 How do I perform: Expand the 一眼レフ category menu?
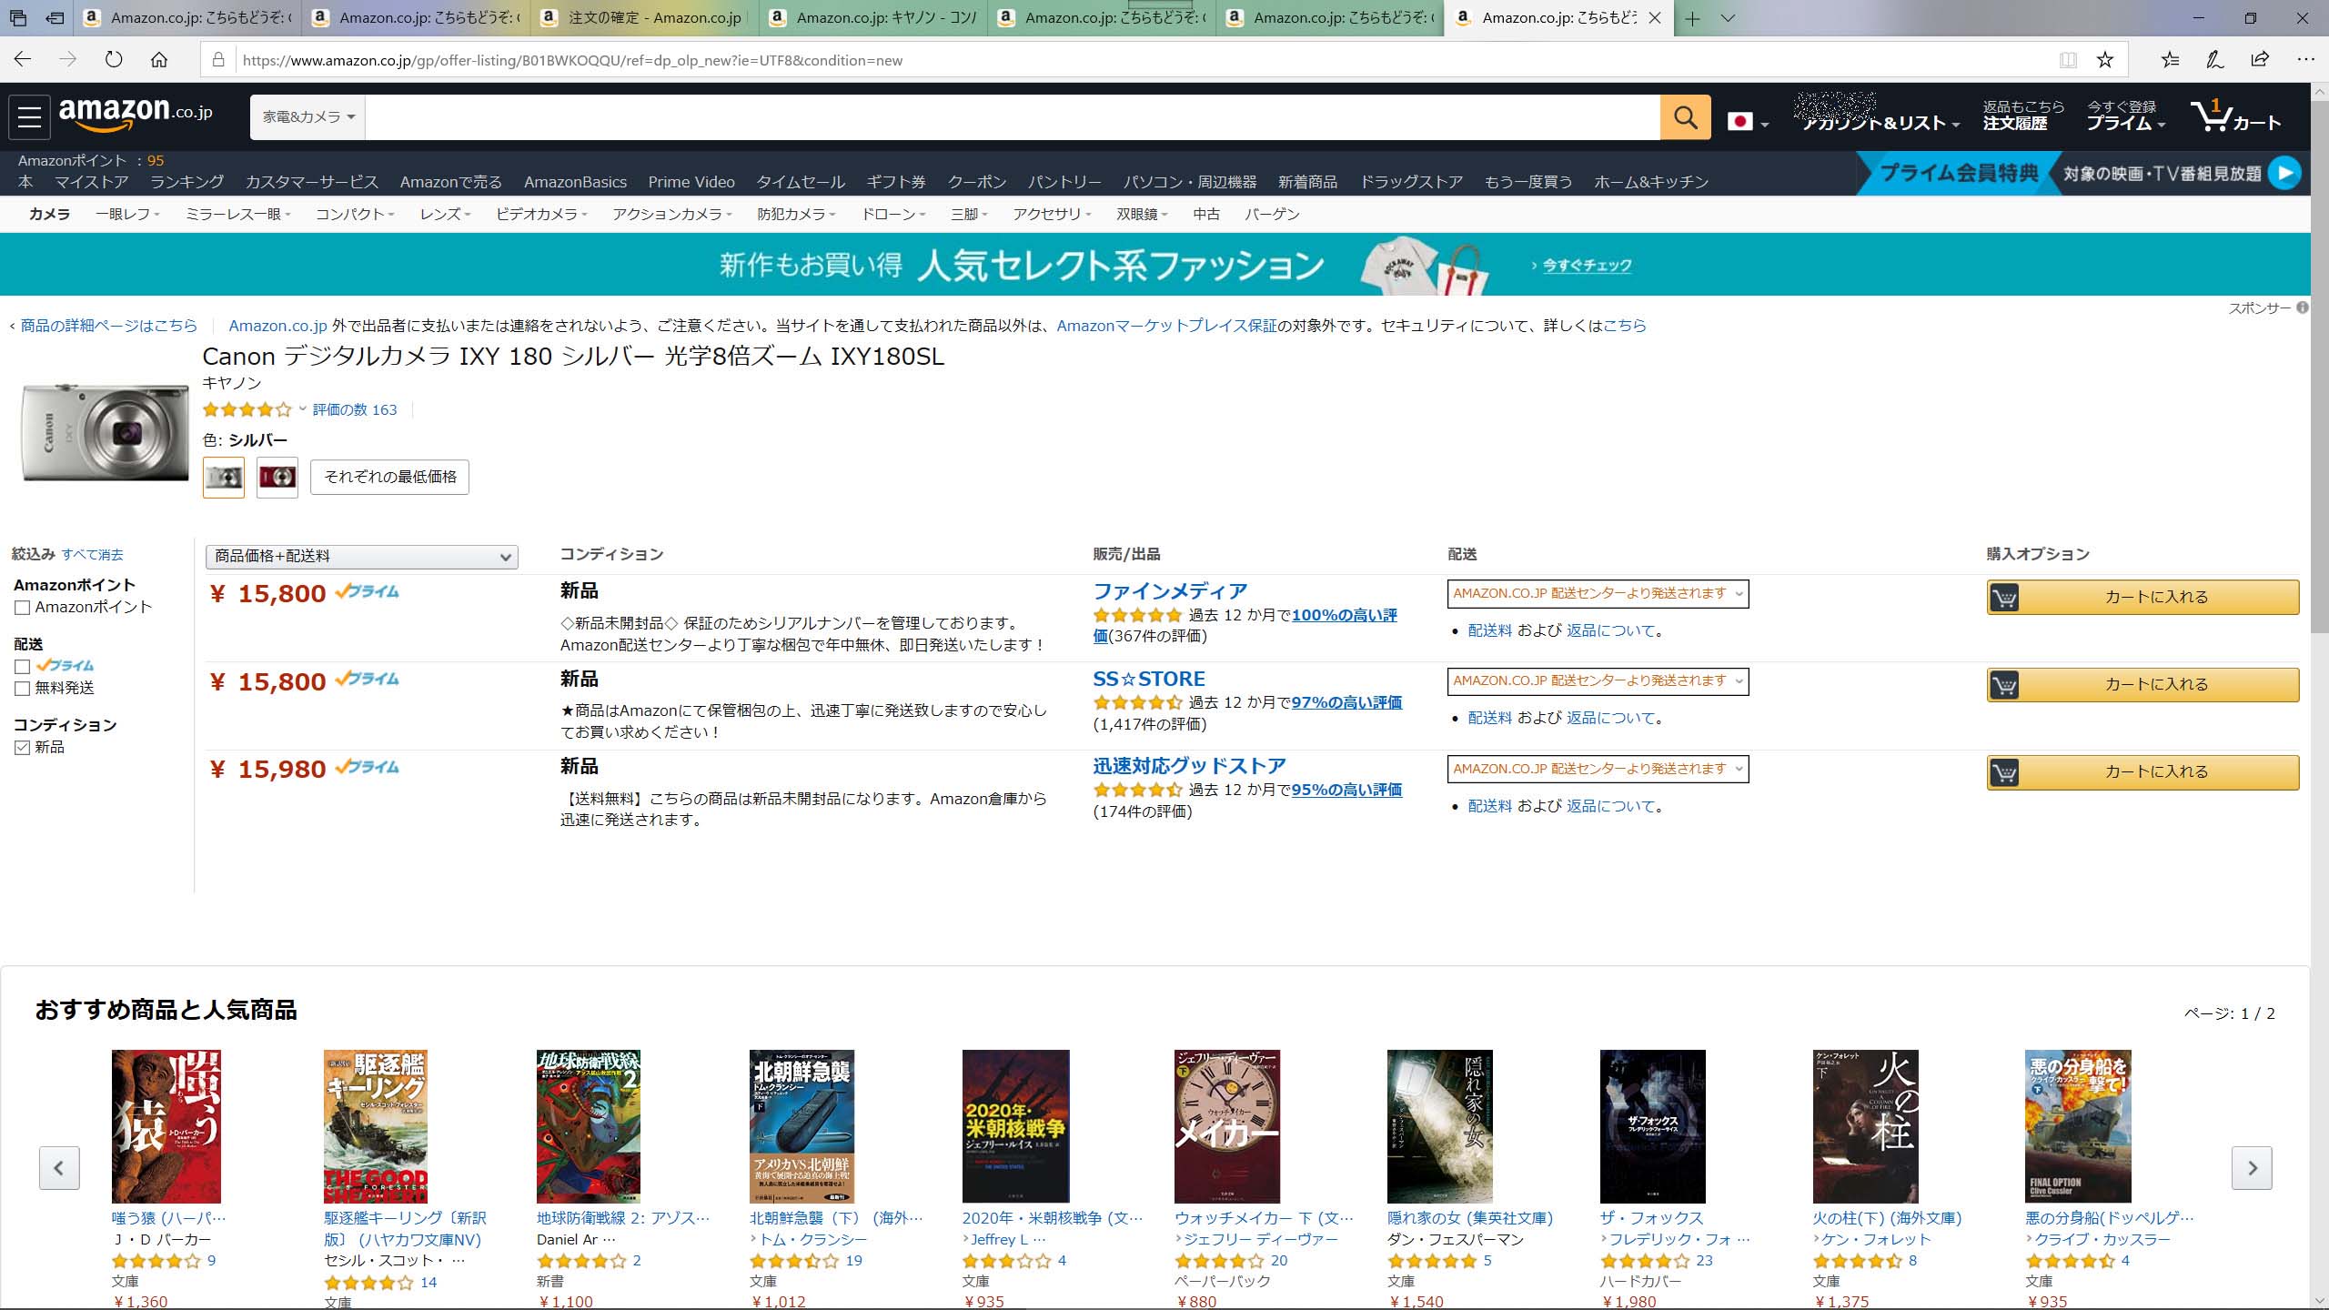point(128,215)
